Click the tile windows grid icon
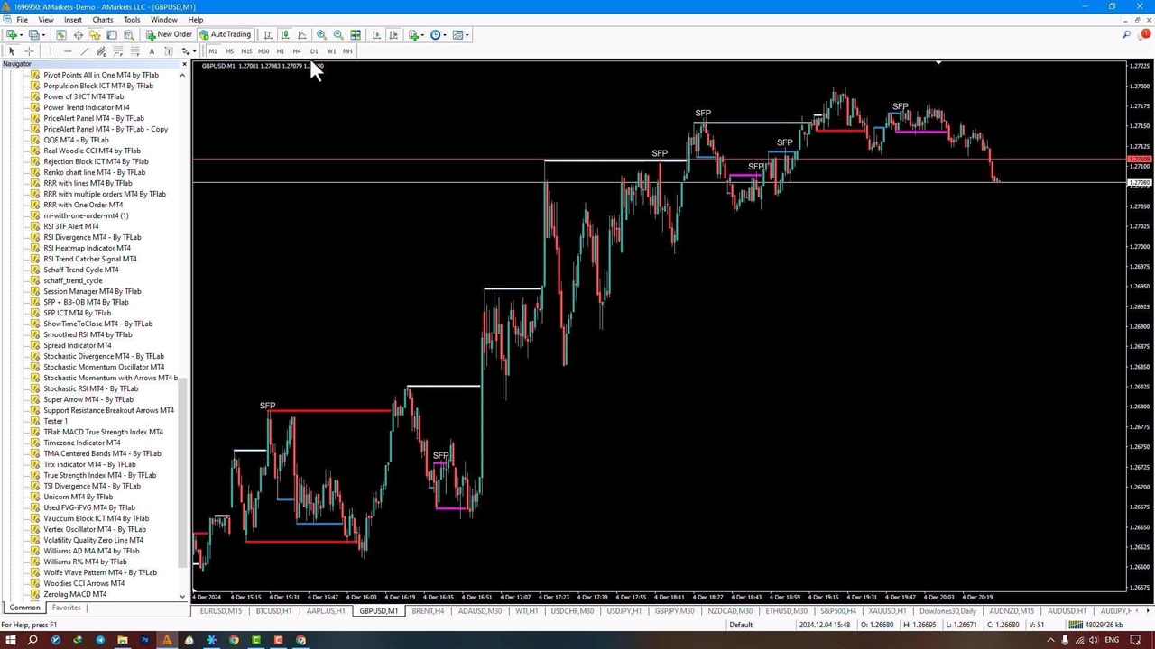Image resolution: width=1155 pixels, height=649 pixels. pyautogui.click(x=356, y=35)
